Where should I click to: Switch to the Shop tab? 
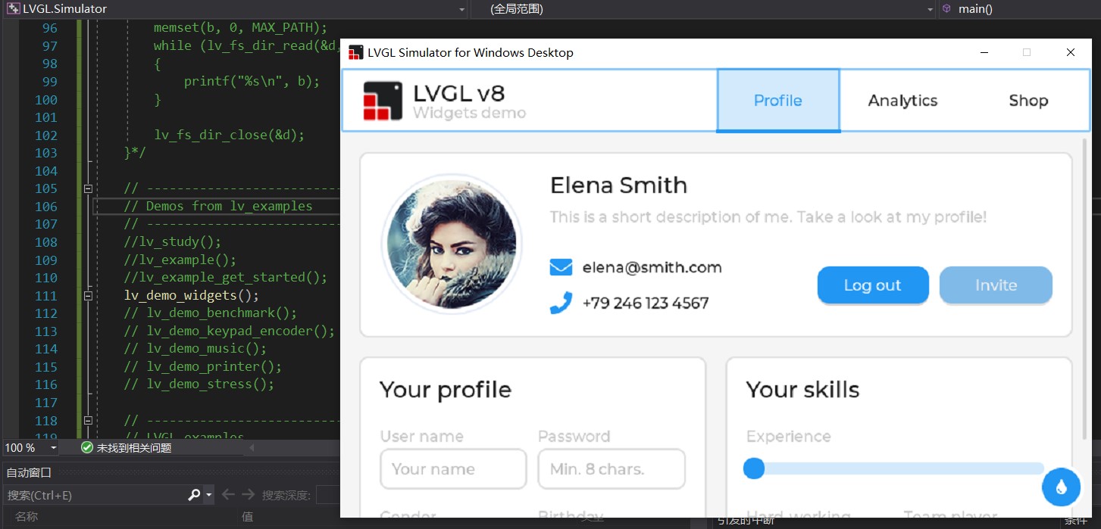pyautogui.click(x=1028, y=101)
